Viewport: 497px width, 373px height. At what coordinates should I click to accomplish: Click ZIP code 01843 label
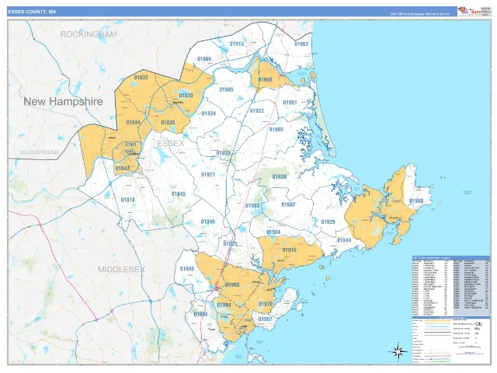click(x=123, y=168)
